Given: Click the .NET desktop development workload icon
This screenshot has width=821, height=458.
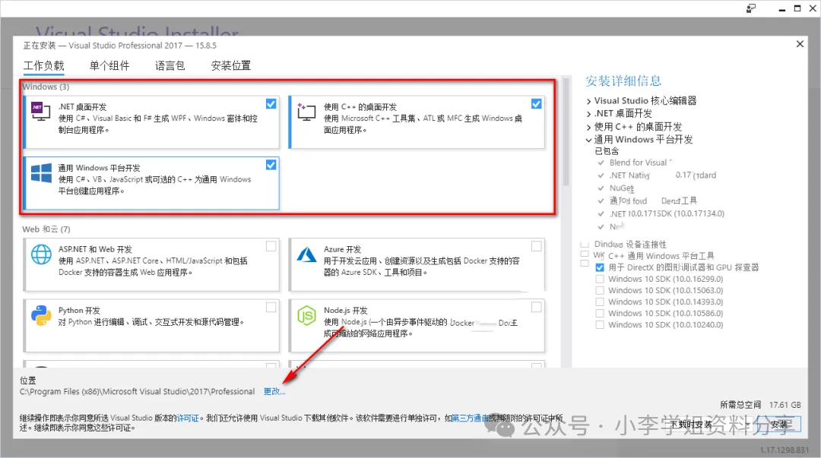Looking at the screenshot, I should coord(40,111).
